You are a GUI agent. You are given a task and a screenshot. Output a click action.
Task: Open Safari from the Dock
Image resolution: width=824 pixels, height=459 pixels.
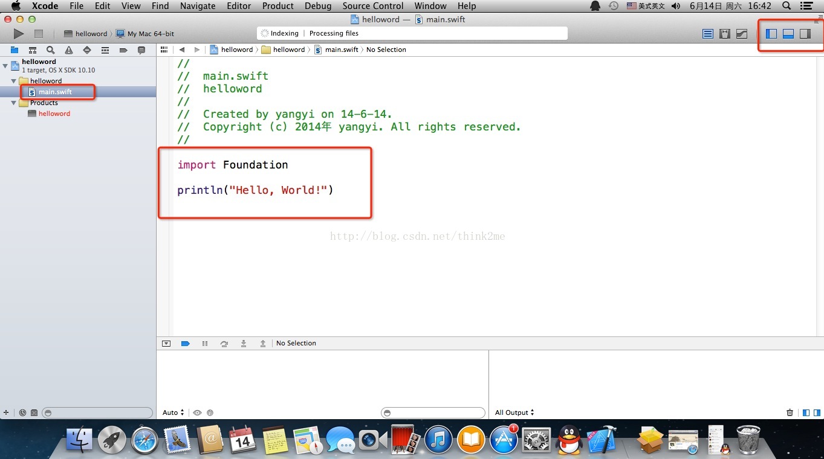[x=144, y=440]
